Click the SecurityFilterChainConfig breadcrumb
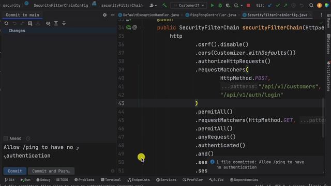 pyautogui.click(x=61, y=6)
